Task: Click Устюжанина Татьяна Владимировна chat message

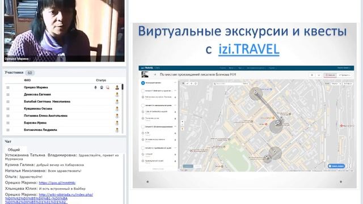Action: pyautogui.click(x=62, y=157)
